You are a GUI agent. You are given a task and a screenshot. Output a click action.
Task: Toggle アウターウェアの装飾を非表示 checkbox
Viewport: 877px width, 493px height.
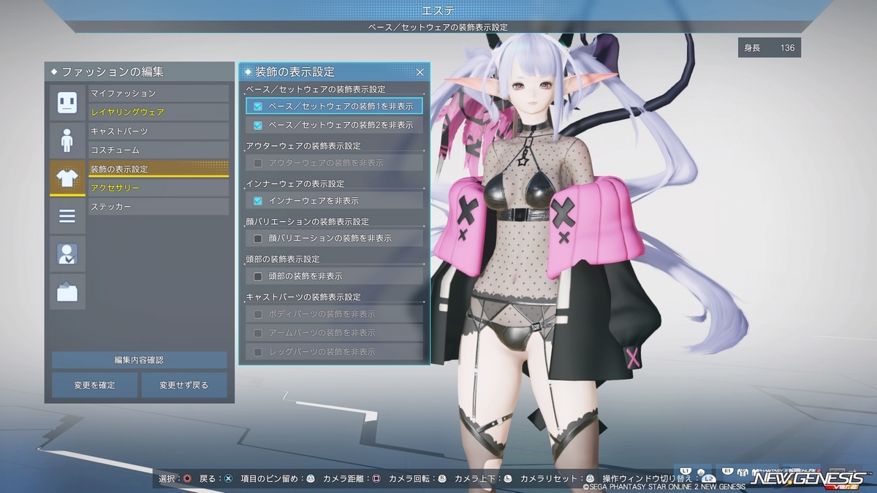click(258, 163)
